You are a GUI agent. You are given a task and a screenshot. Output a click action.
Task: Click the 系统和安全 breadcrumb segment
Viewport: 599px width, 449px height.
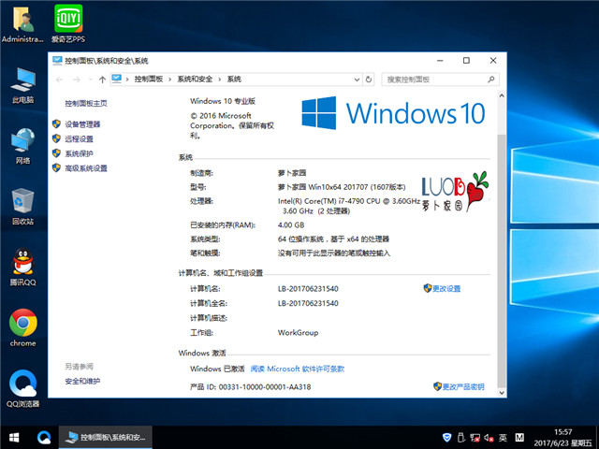[x=195, y=79]
